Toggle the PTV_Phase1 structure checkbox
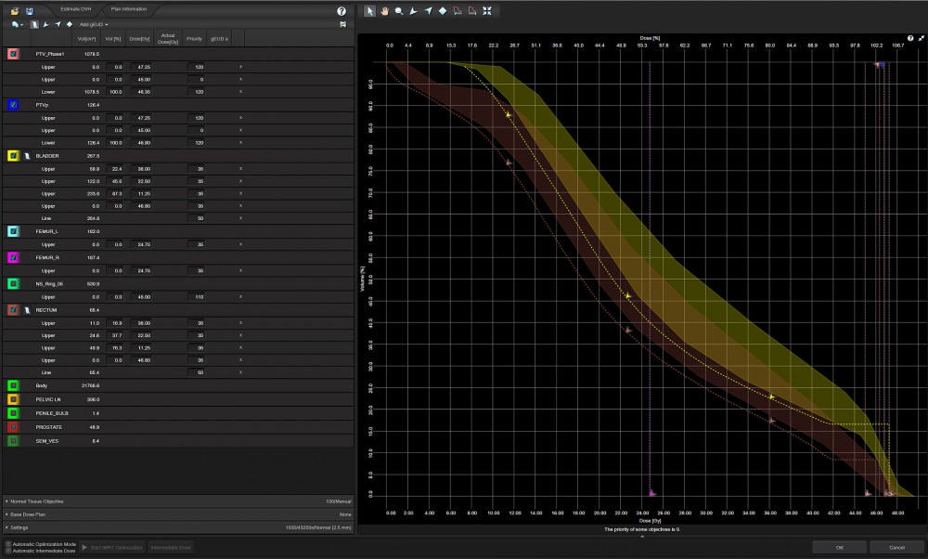Screen dimensions: 928x559 13,54
